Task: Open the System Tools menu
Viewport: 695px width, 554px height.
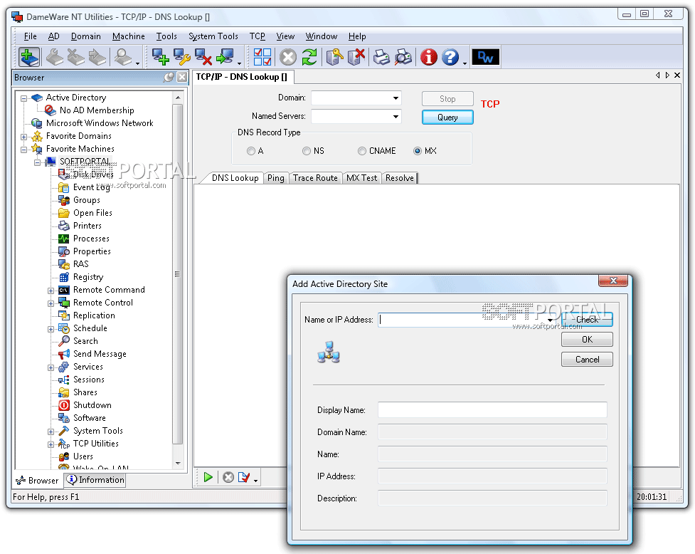Action: (x=213, y=36)
